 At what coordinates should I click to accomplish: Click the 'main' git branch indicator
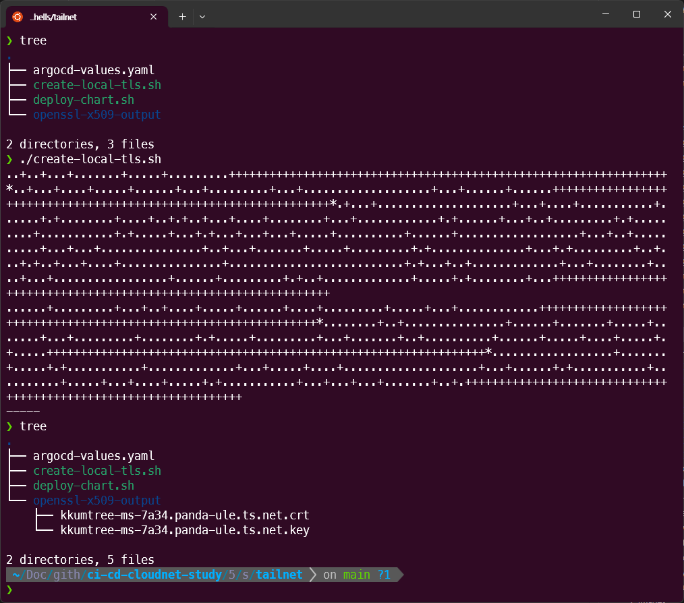[356, 575]
